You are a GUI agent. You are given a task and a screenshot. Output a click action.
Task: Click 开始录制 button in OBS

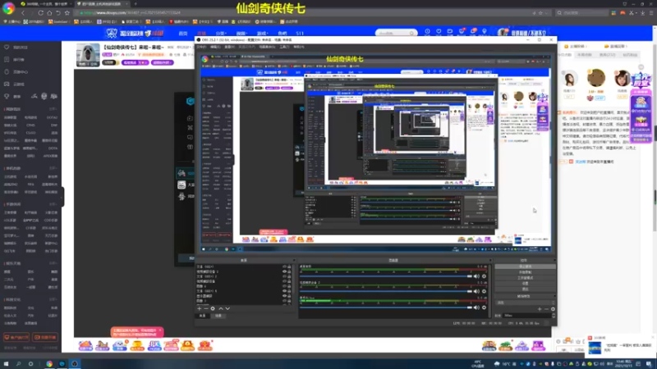click(525, 272)
